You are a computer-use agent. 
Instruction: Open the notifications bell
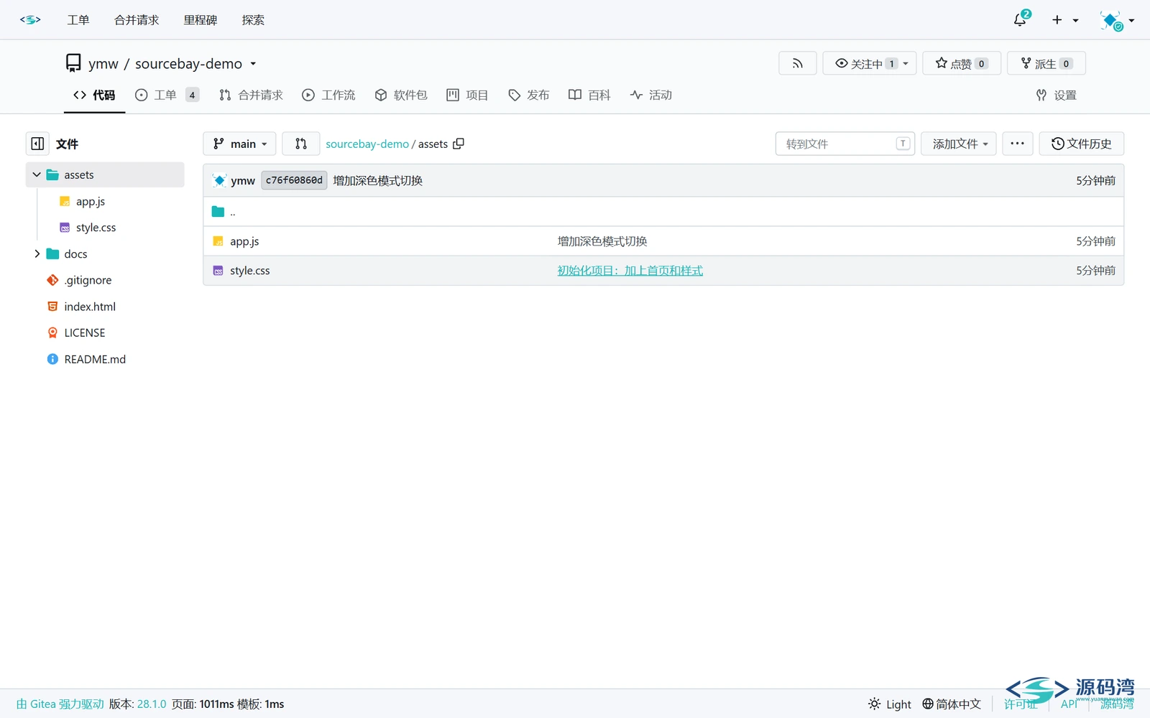(x=1021, y=19)
